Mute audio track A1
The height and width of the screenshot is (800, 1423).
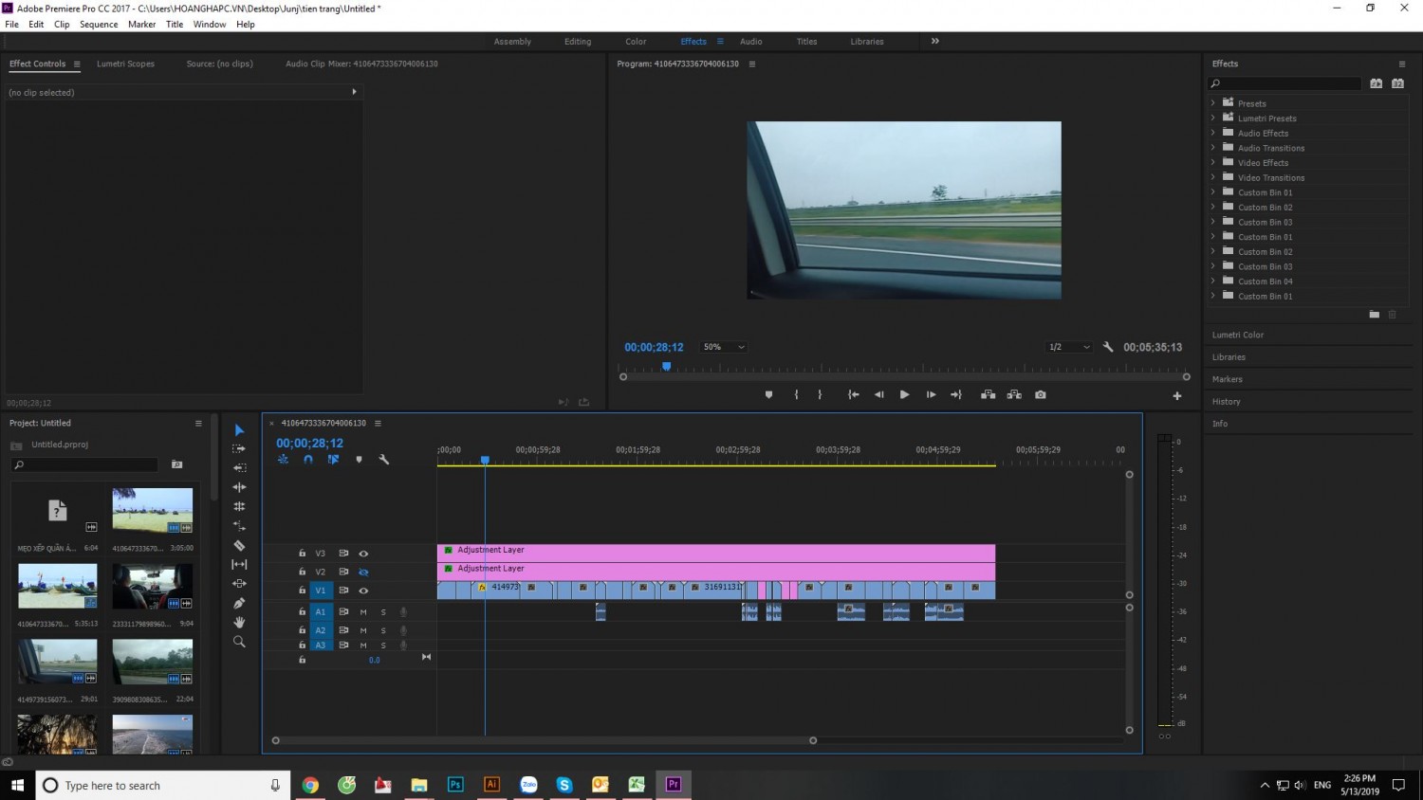tap(362, 612)
